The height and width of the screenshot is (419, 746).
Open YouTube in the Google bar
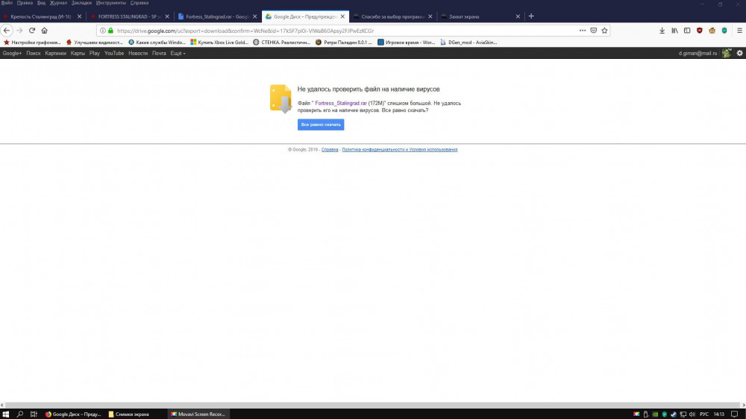[113, 53]
